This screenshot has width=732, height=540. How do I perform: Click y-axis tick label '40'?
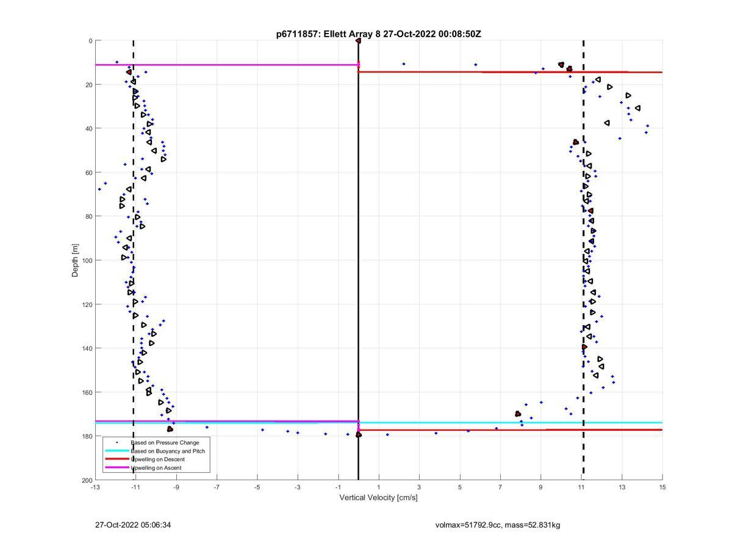88,129
